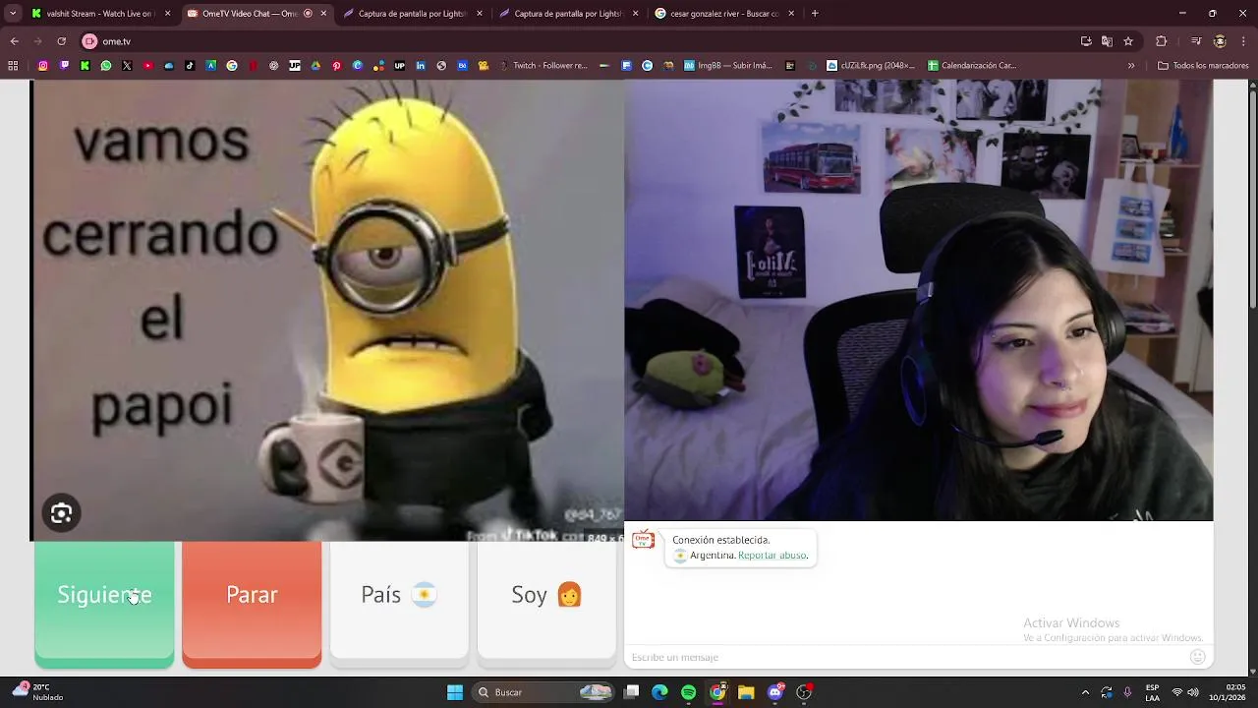Open Calendarización Car... bookmark
The image size is (1258, 708).
pyautogui.click(x=972, y=66)
